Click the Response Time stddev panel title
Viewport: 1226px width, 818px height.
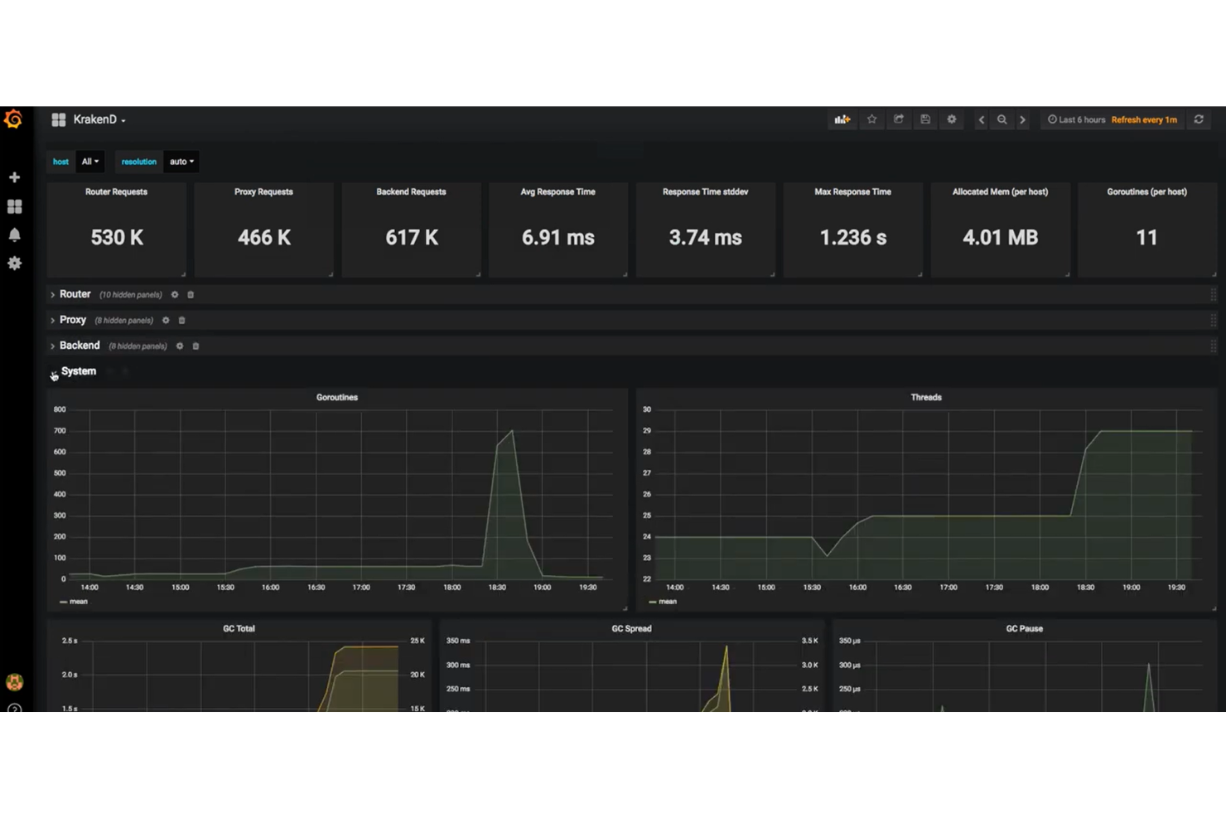pos(705,191)
